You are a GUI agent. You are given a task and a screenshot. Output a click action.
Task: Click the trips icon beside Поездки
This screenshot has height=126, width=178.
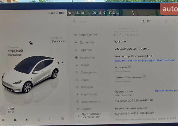(x=77, y=87)
